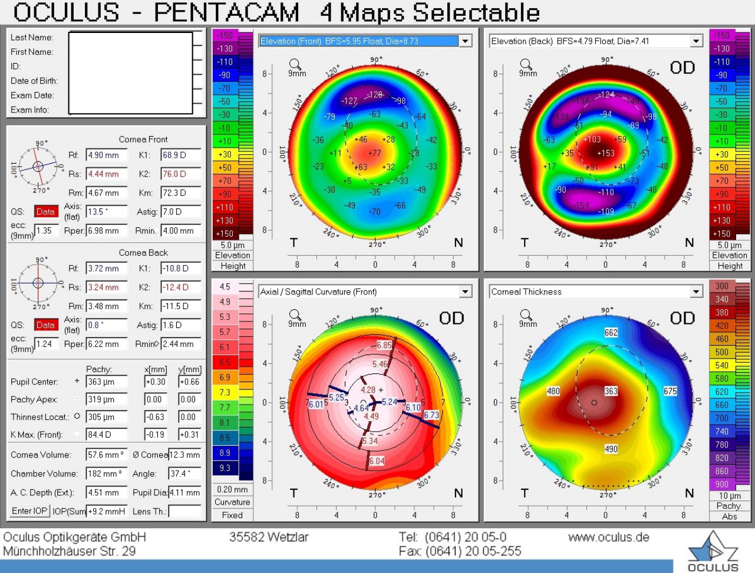The image size is (755, 573).
Task: Click the patient information entry box
Action: [x=130, y=72]
